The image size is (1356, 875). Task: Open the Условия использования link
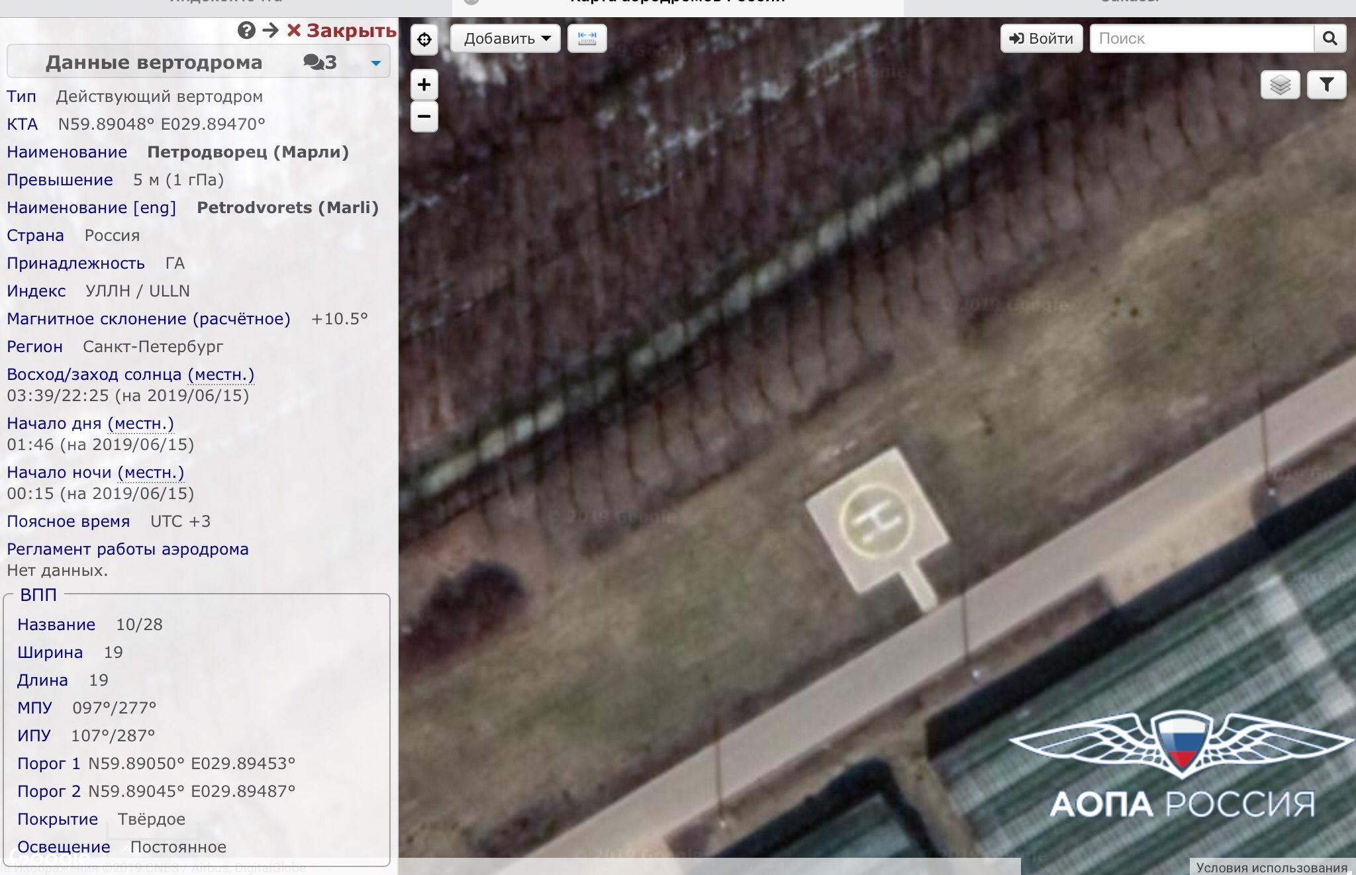pyautogui.click(x=1271, y=867)
